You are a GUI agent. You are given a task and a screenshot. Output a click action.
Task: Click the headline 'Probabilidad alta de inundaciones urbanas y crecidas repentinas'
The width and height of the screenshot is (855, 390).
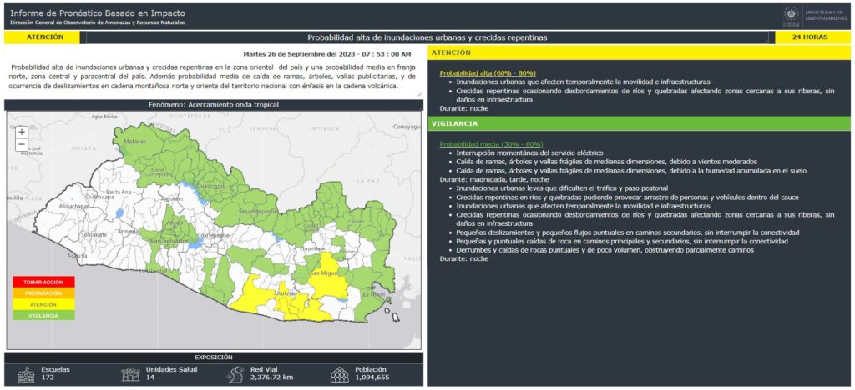(x=427, y=37)
